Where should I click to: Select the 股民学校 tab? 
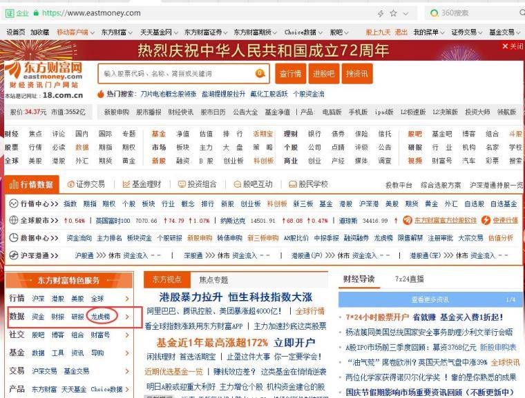(308, 184)
